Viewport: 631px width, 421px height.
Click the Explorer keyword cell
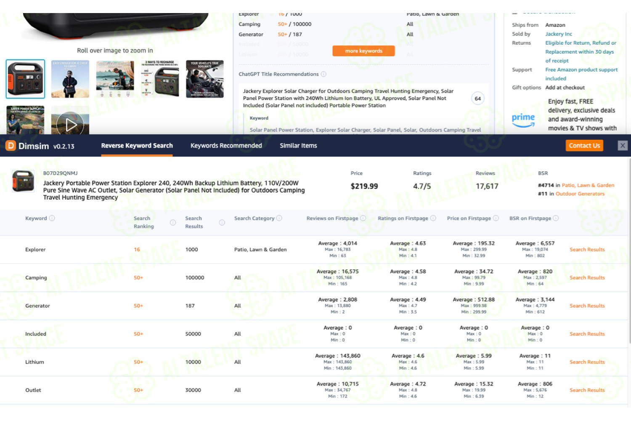(35, 250)
